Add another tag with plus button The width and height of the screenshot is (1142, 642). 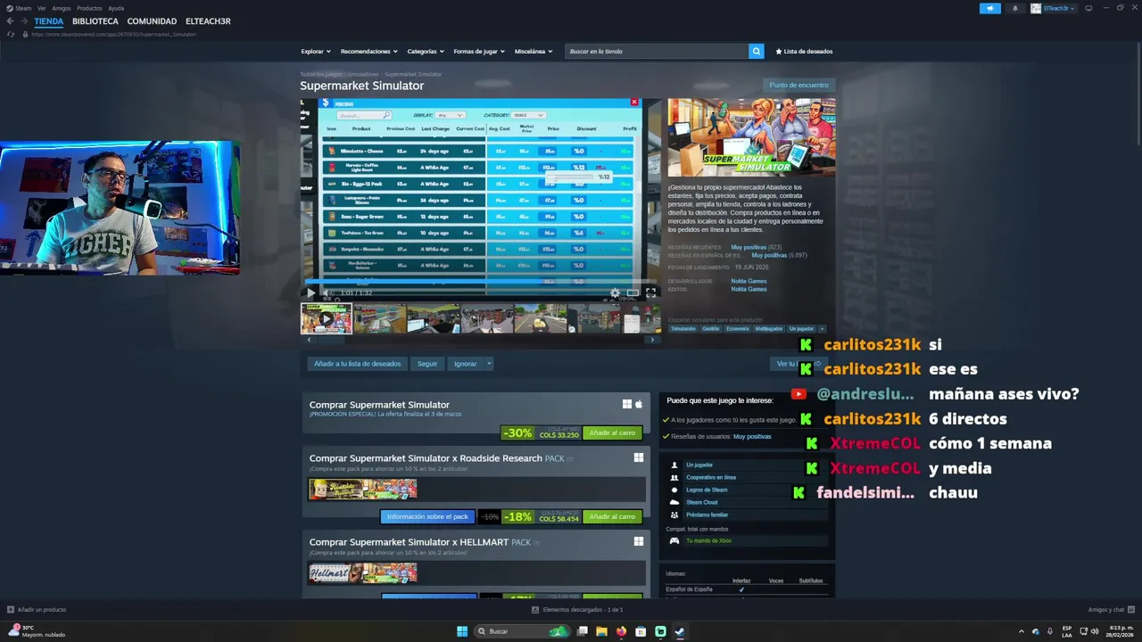tap(822, 328)
